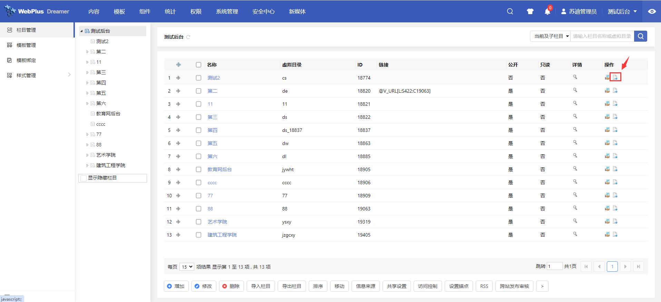Check the box for row 测试2

tap(198, 78)
